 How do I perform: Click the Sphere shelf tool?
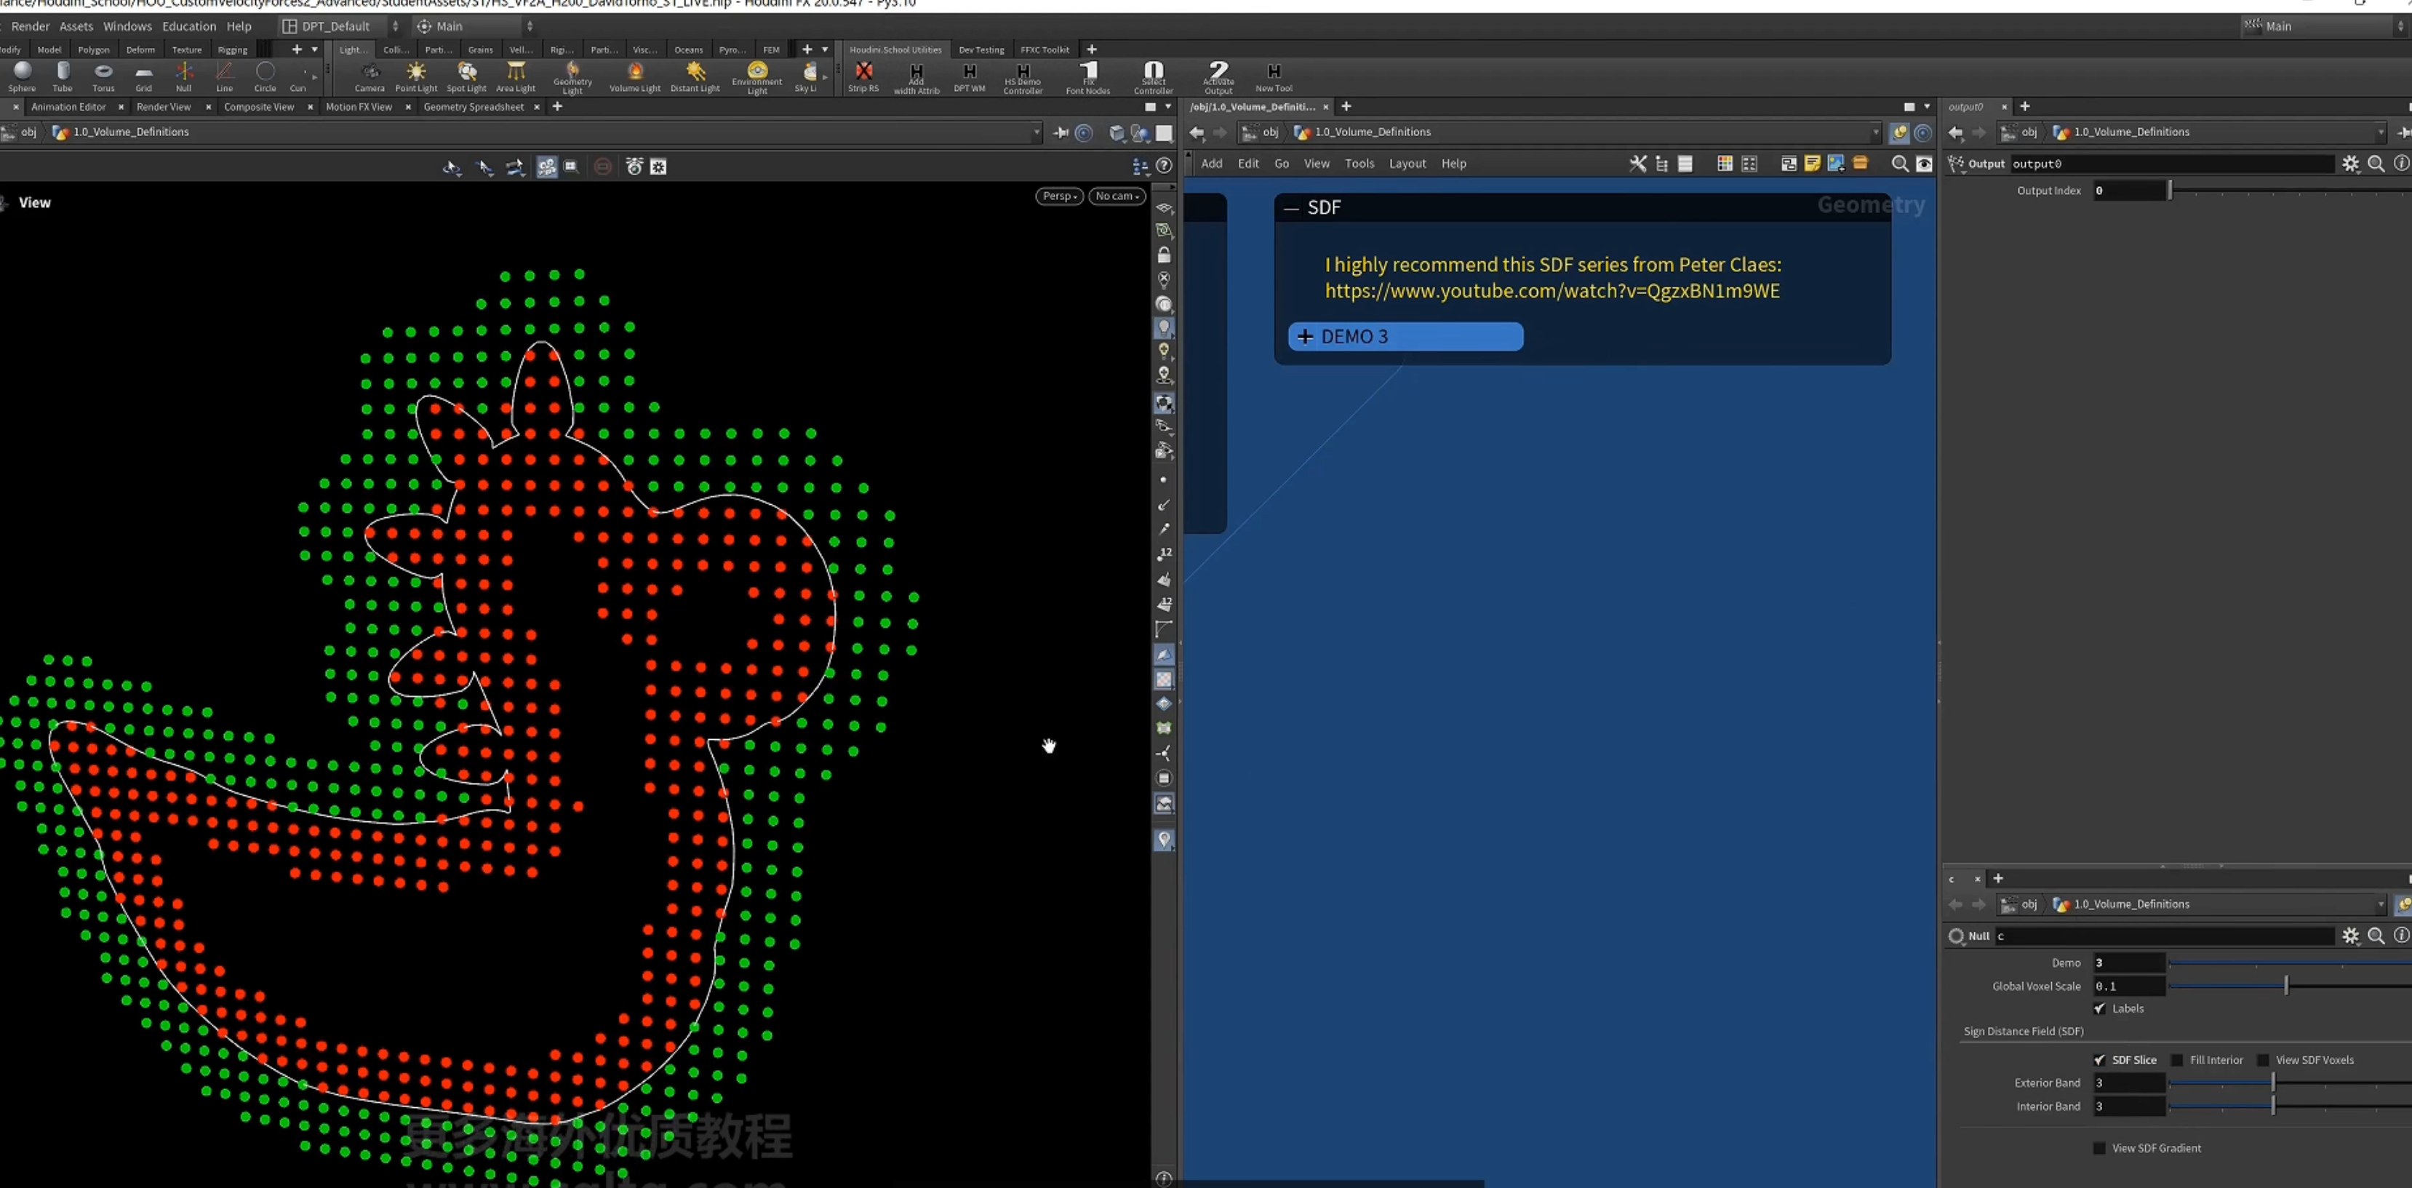coord(23,77)
